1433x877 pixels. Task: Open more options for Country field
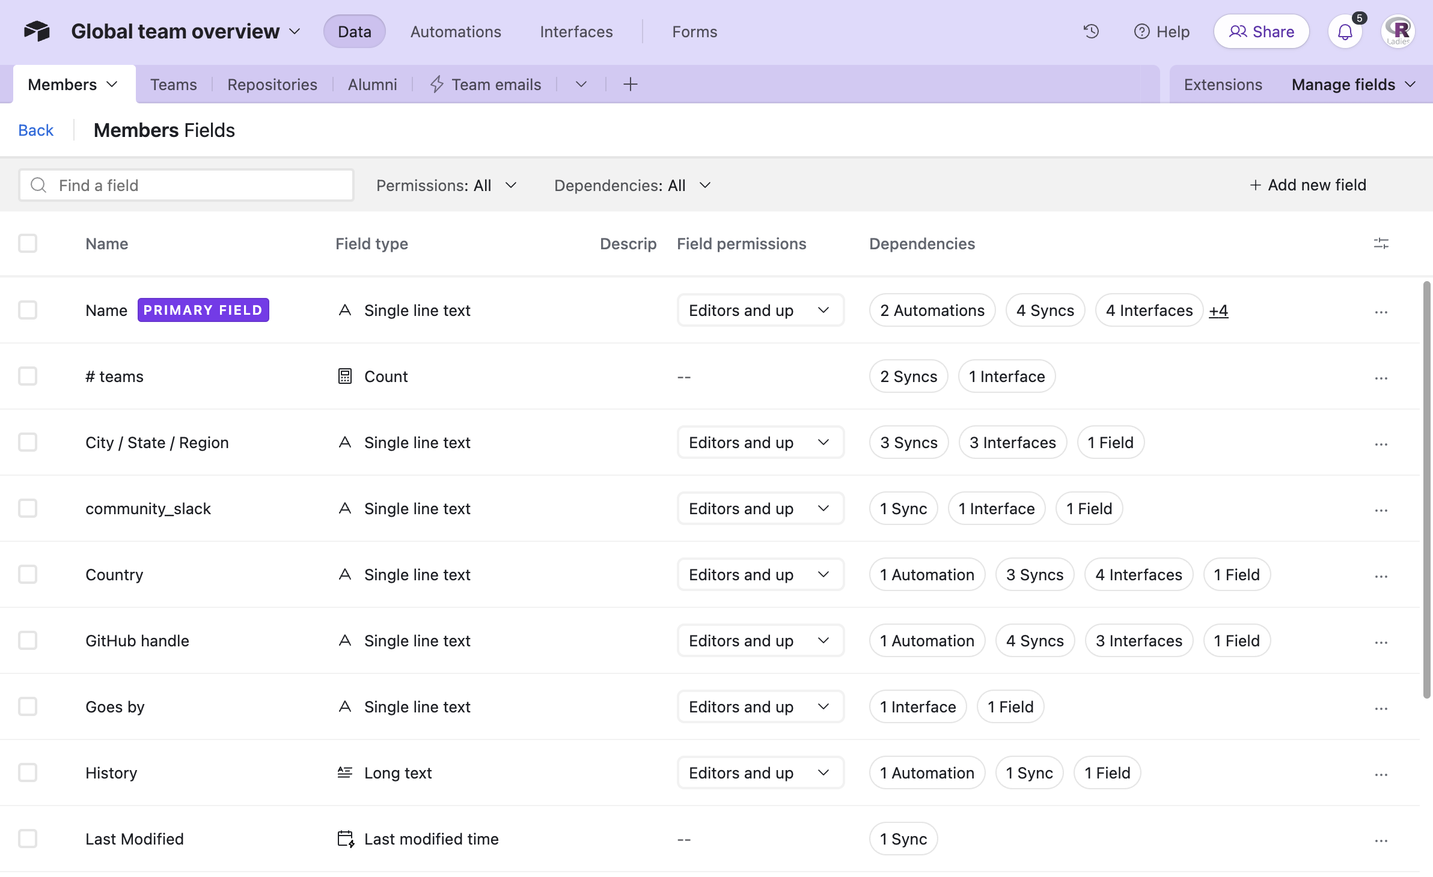(1381, 576)
